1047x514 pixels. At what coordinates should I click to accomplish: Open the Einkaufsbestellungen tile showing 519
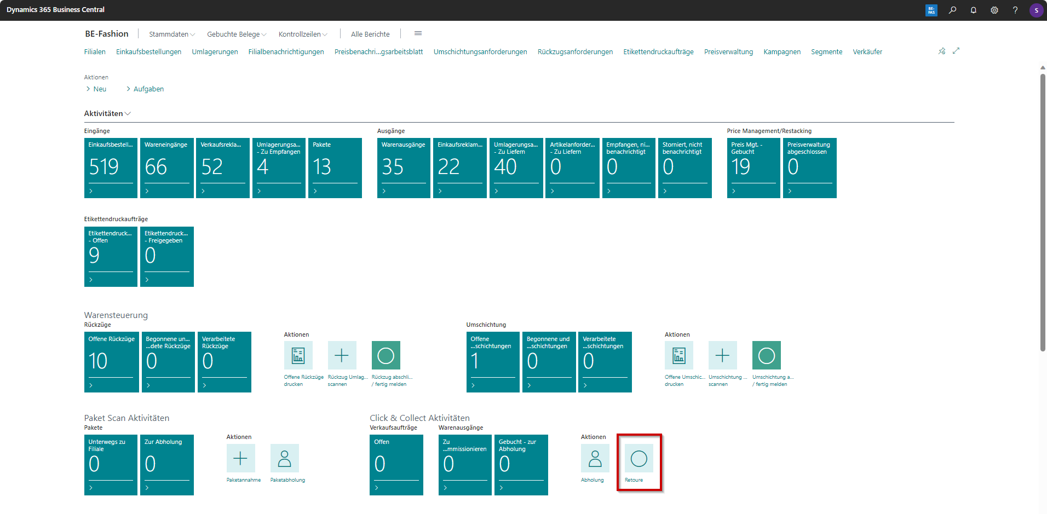point(111,168)
